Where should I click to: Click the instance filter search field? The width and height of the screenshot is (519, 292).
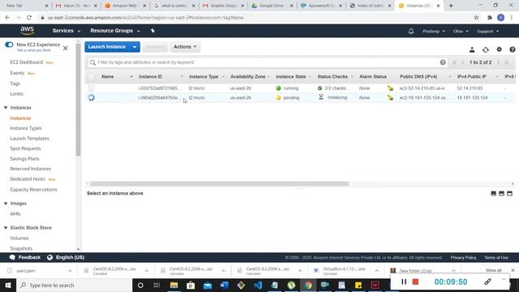tap(268, 62)
